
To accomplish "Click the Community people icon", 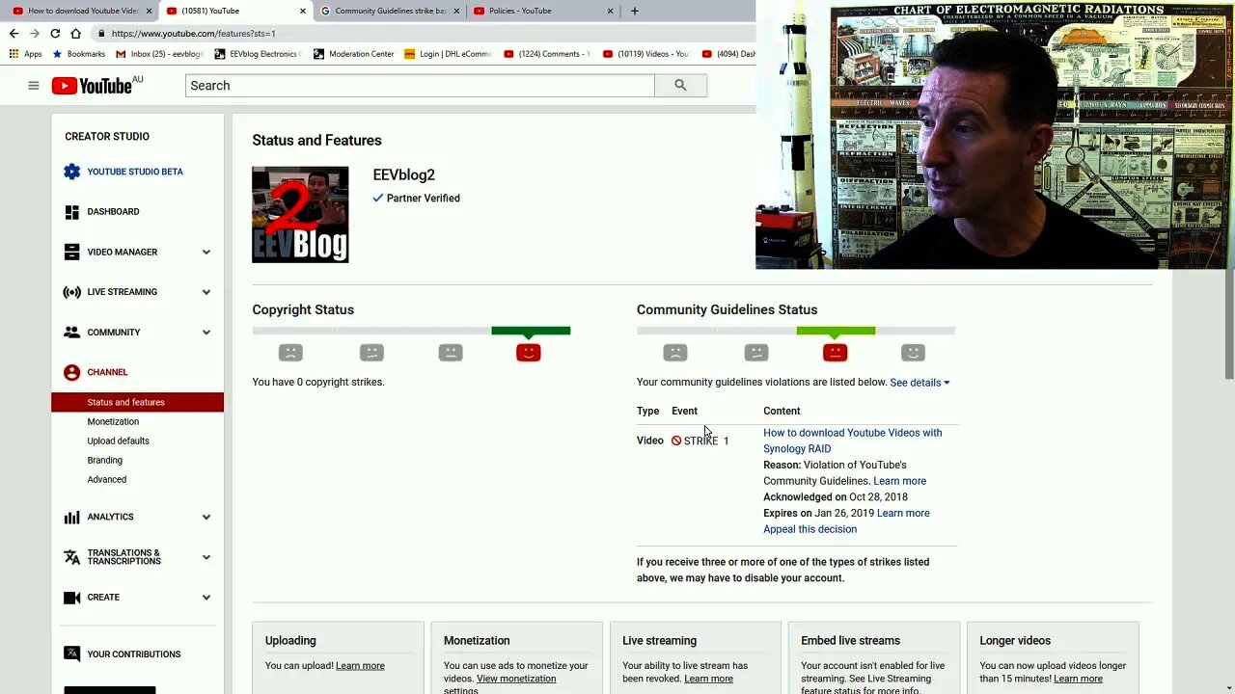I will 71,333.
